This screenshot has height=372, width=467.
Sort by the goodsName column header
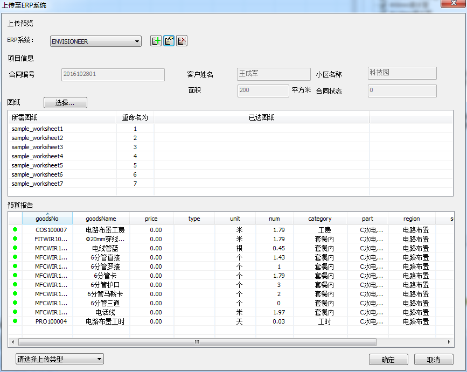(101, 219)
